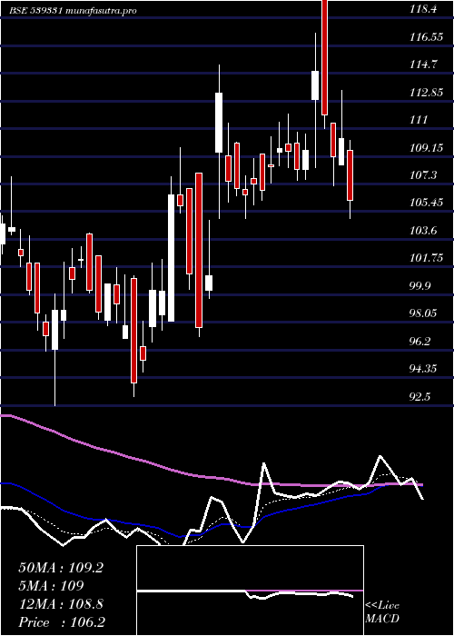Click inside the Live MACD inset chart
This screenshot has height=636, width=454.
(250, 591)
